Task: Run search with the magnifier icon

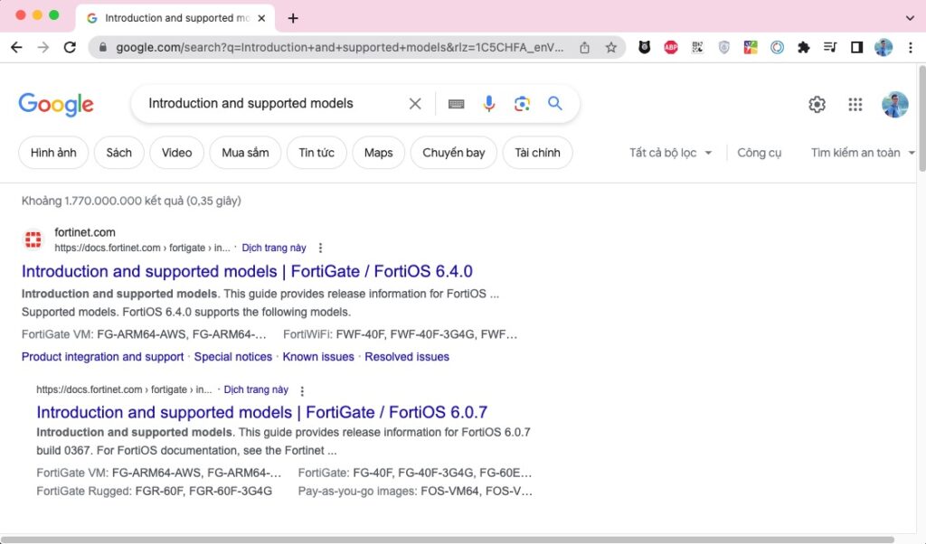Action: click(x=555, y=103)
